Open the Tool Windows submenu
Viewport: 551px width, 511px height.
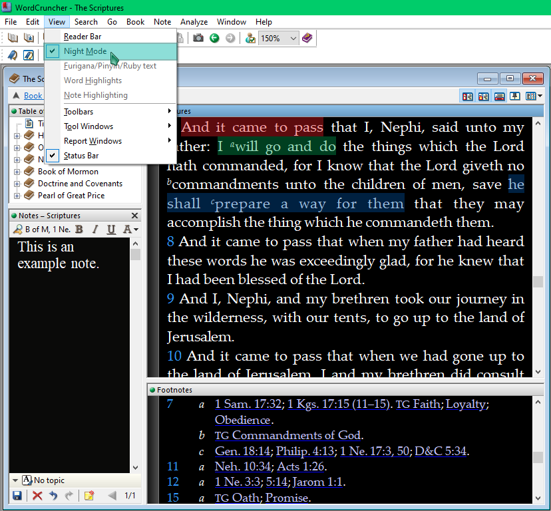110,126
